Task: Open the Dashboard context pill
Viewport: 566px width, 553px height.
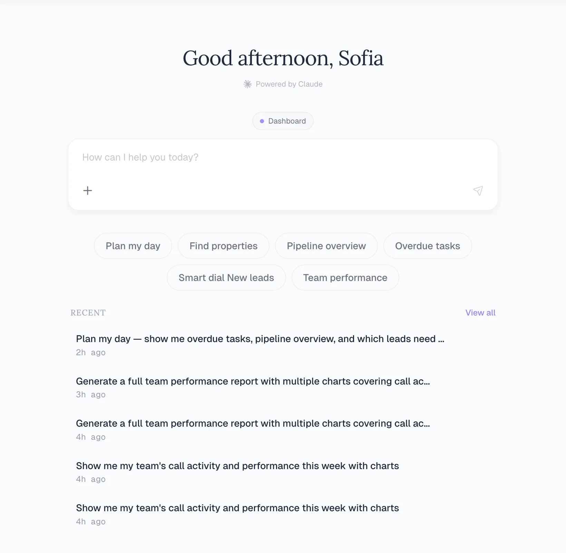Action: pos(283,121)
